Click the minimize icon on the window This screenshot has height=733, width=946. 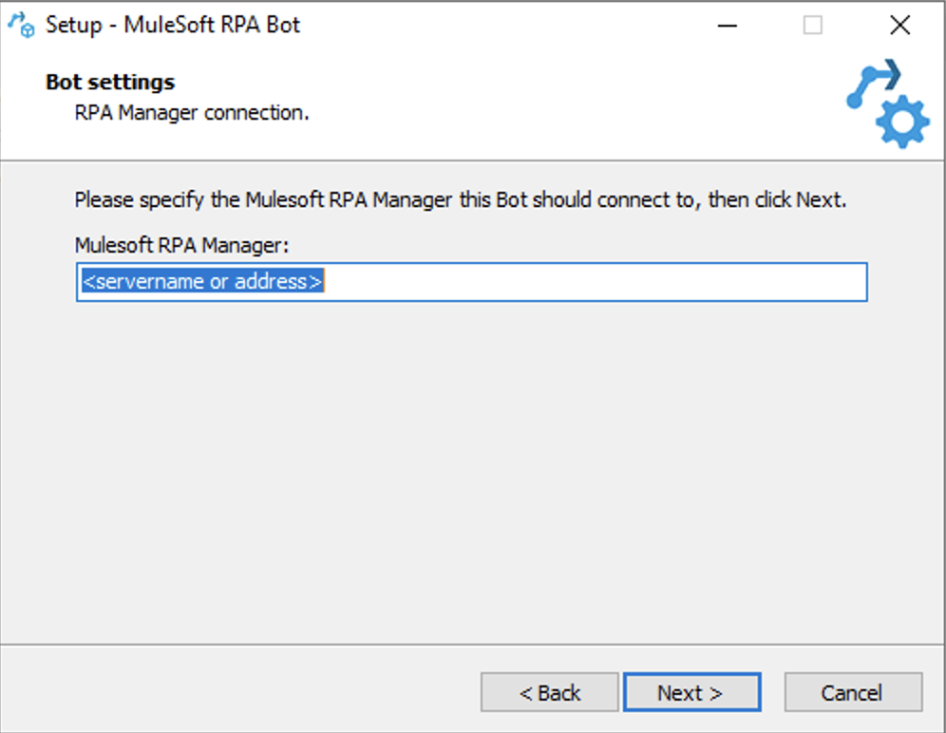(728, 26)
